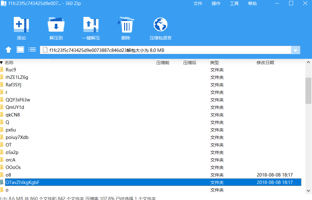312x200 pixels.
Task: Expand the address bar dropdown arrow
Action: [x=295, y=50]
